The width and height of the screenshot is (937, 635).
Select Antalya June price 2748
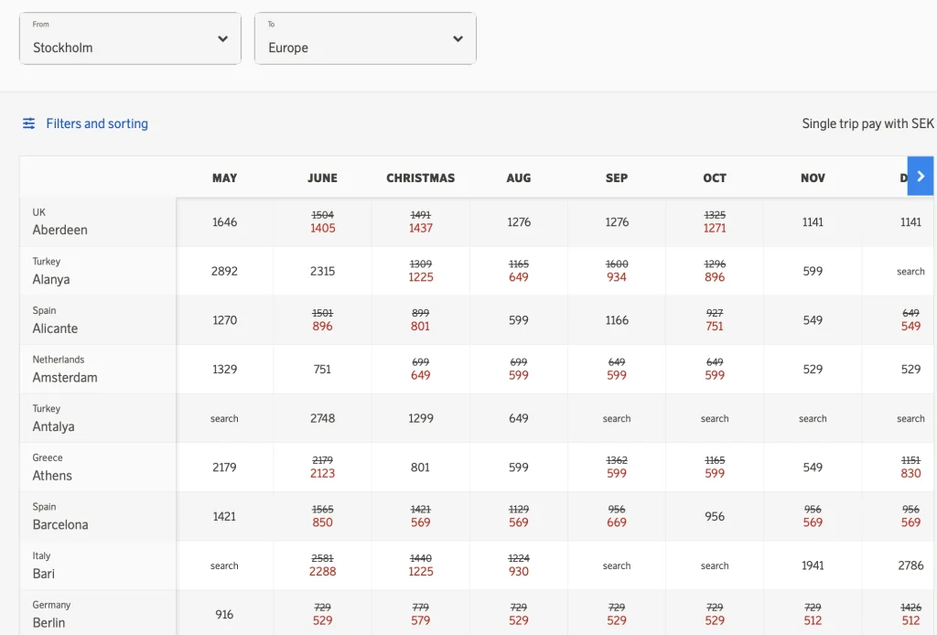coord(323,418)
